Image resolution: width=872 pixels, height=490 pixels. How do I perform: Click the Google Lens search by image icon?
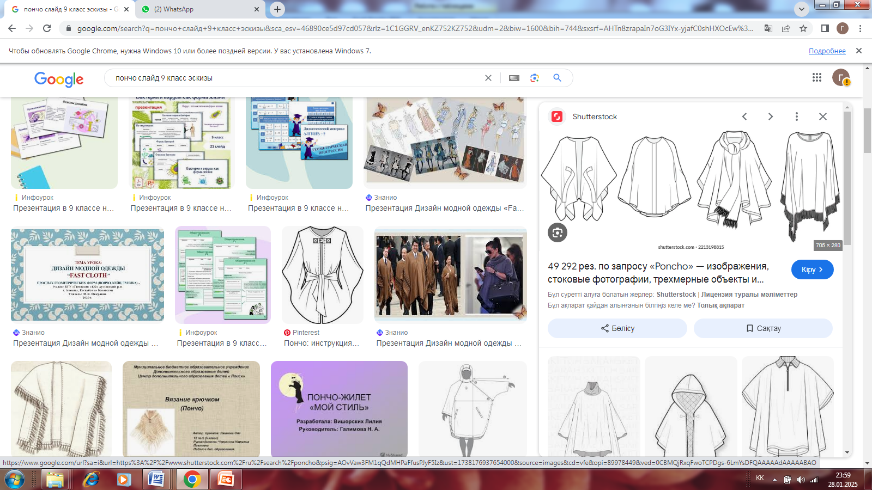pos(535,78)
